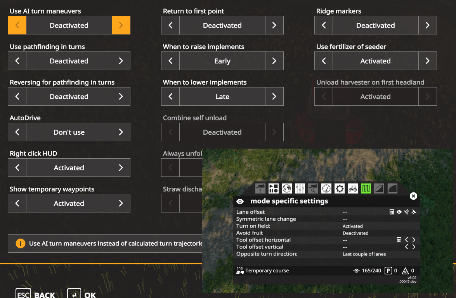This screenshot has height=298, width=456.
Task: Select the tractor icon in the Courseplay toolbar
Action: coord(352,188)
